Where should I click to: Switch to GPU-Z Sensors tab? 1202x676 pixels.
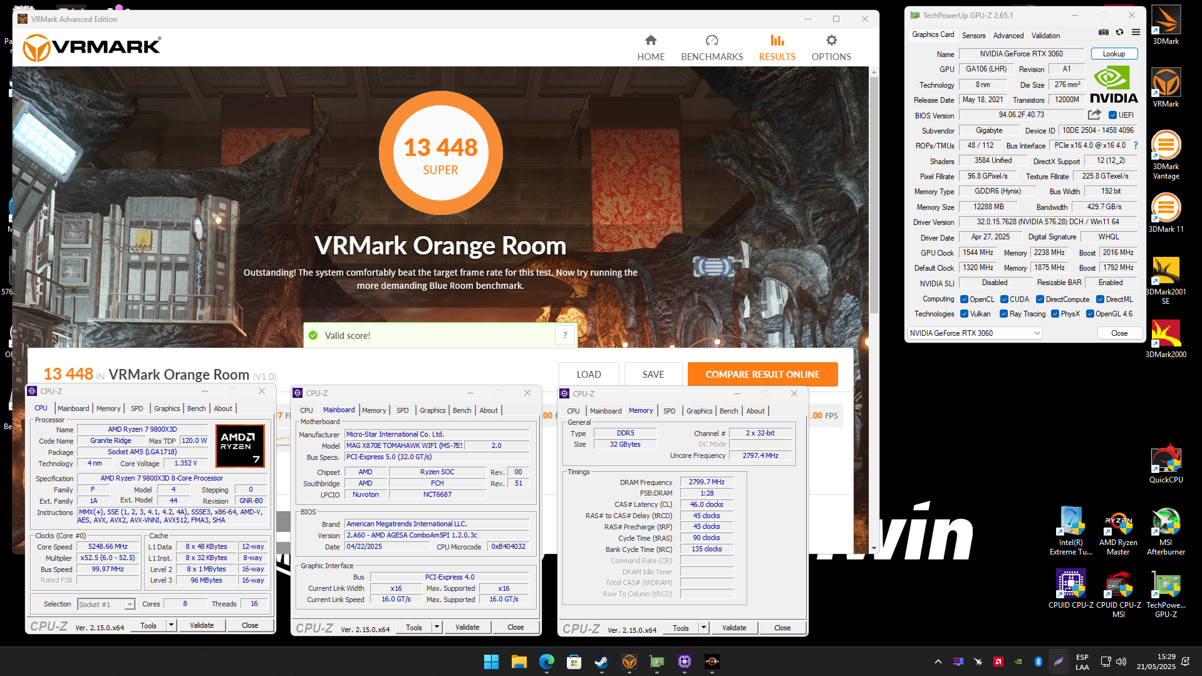(x=973, y=36)
